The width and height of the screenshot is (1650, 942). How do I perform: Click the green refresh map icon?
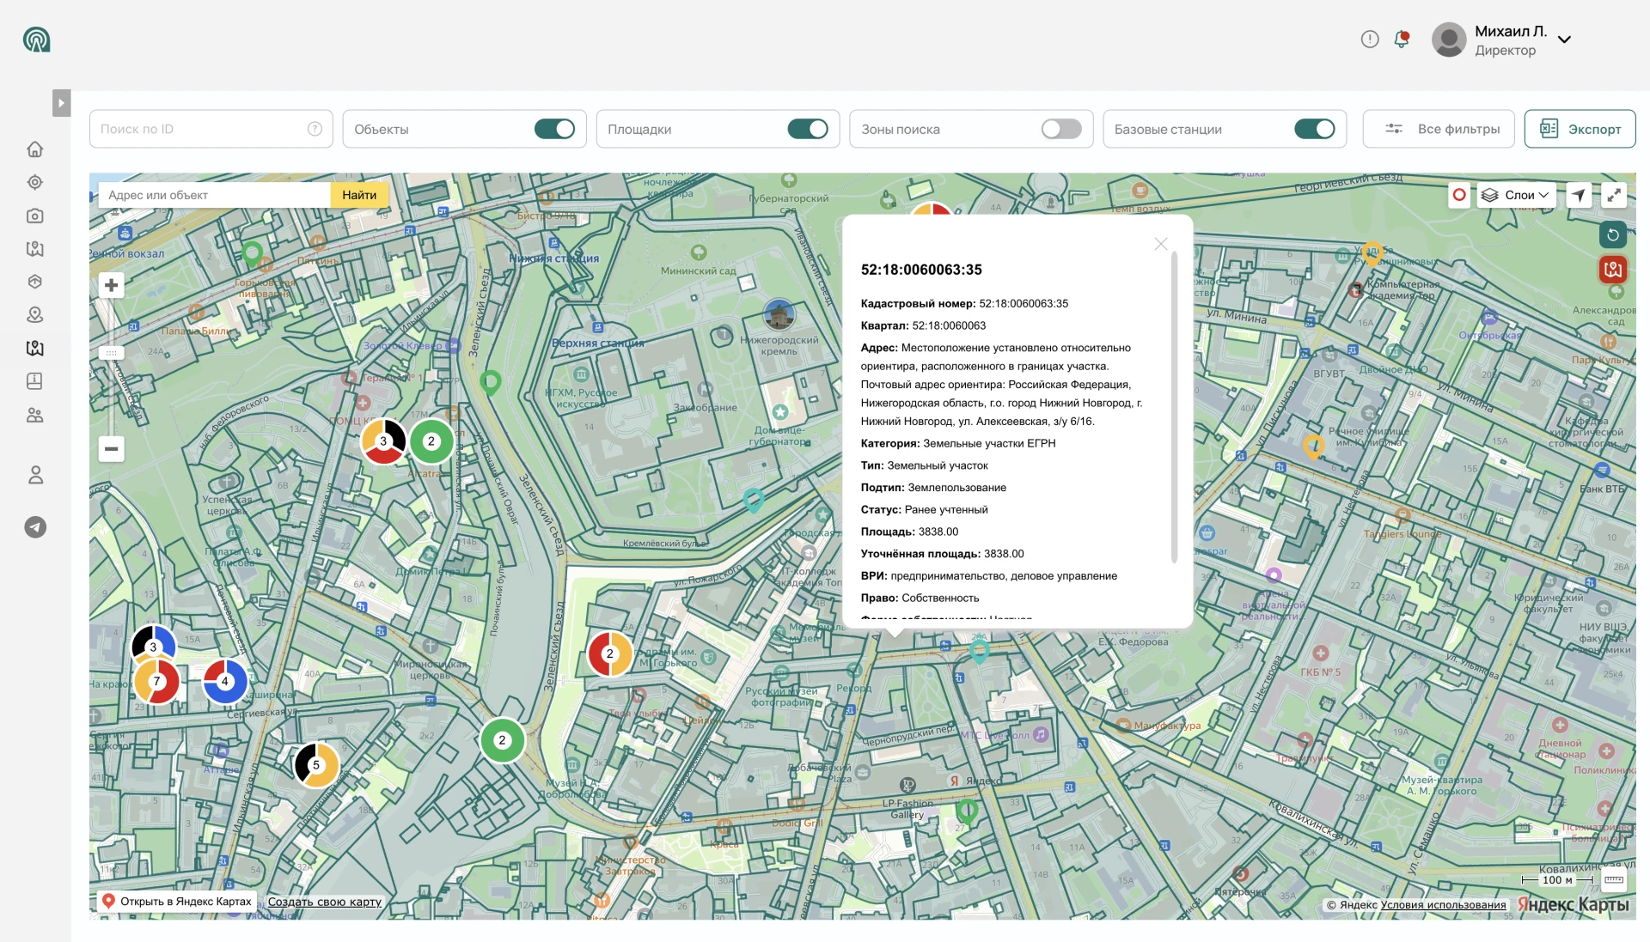[x=1613, y=234]
